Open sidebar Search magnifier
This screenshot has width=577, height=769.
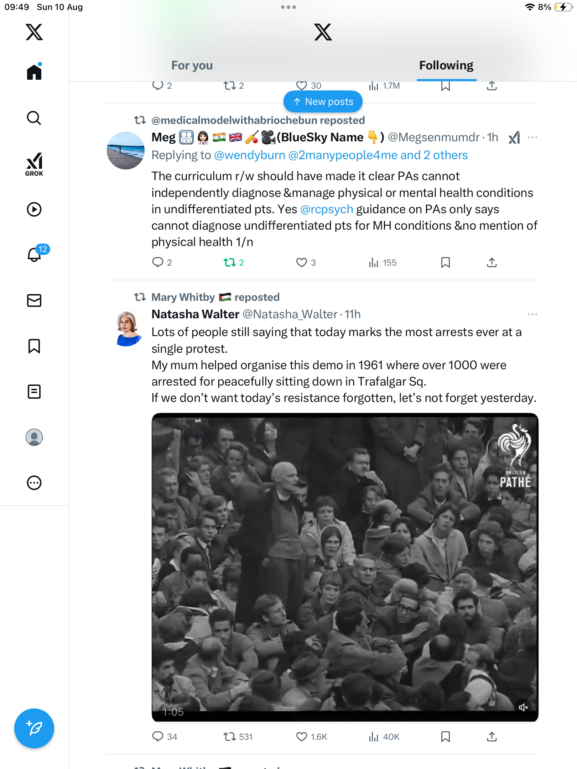34,118
